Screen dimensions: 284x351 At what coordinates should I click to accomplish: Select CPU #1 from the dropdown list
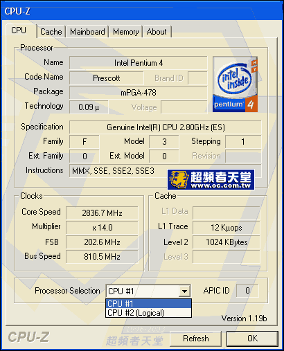tap(148, 303)
